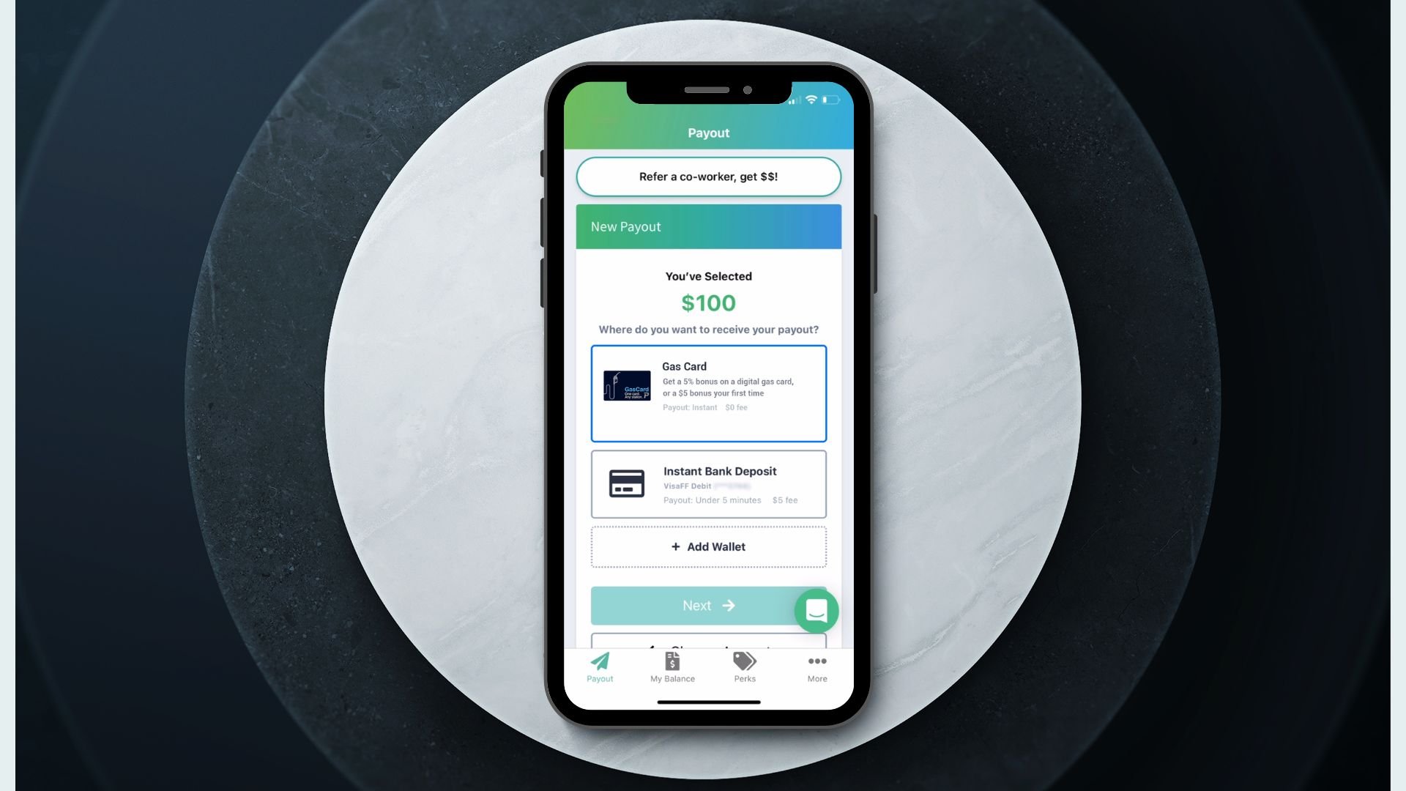Tap the Gas Card logo icon
This screenshot has height=791, width=1406.
[x=627, y=385]
